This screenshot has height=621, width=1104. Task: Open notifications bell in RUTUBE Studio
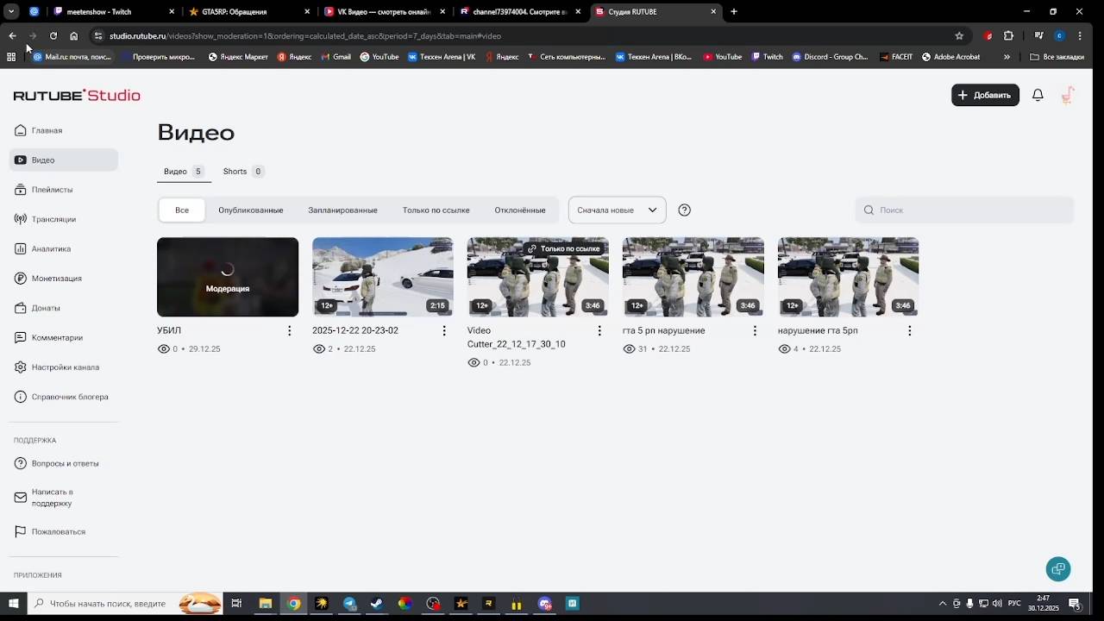[1038, 95]
